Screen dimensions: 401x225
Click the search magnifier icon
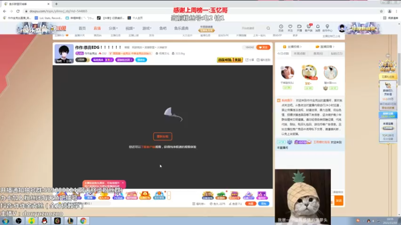tap(268, 28)
